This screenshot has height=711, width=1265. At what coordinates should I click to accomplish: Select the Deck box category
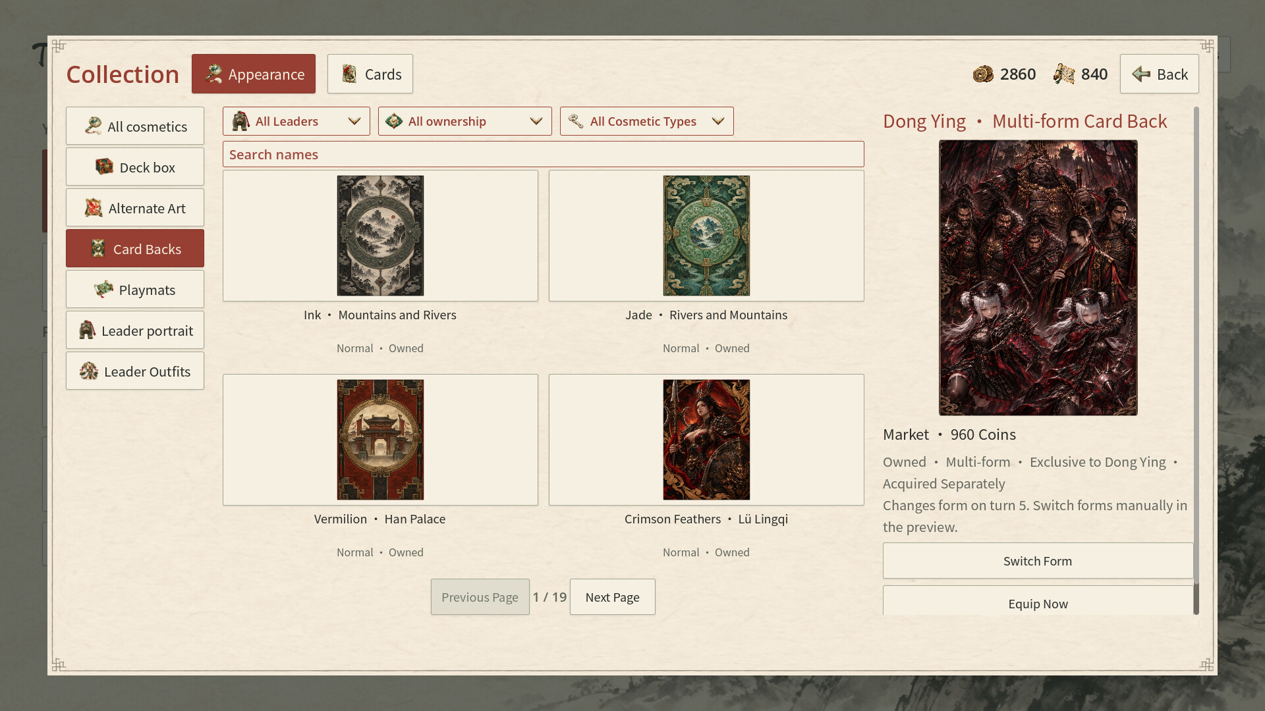135,167
